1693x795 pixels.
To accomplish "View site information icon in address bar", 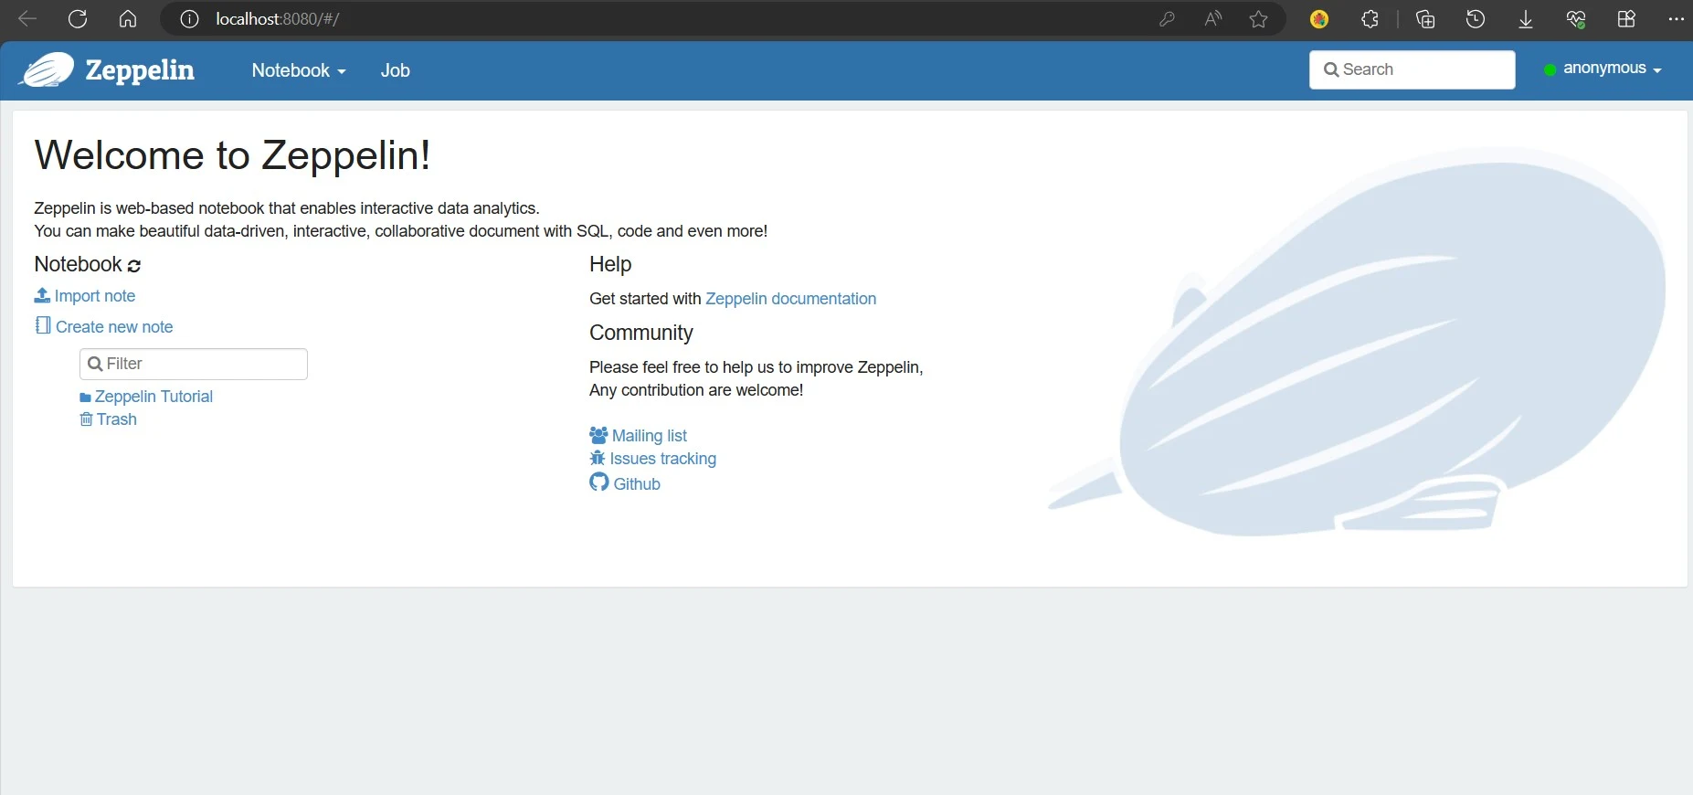I will pyautogui.click(x=189, y=19).
